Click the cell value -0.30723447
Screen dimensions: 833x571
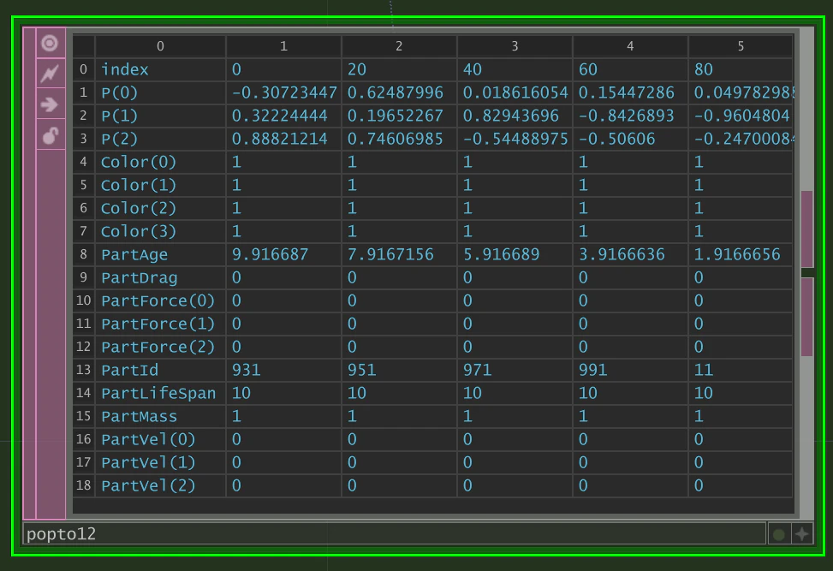click(x=284, y=93)
